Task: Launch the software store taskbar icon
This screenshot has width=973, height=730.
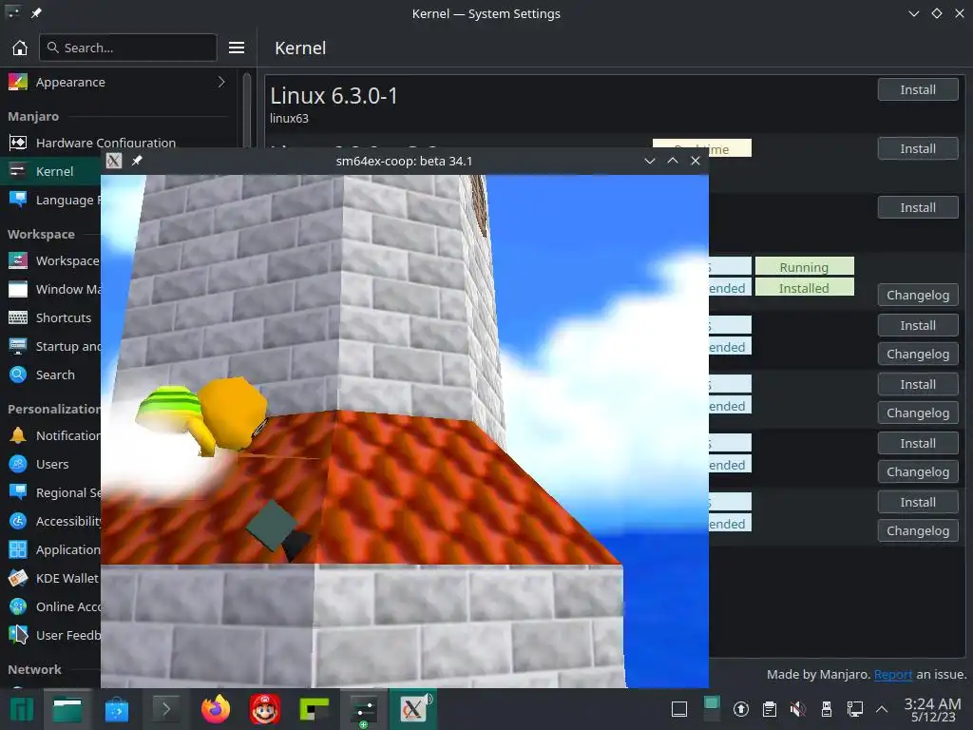Action: [117, 709]
